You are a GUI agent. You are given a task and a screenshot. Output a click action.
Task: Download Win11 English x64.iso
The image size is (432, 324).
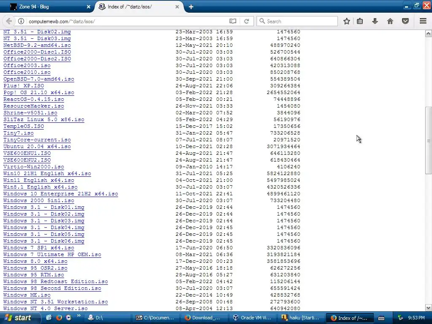coord(38,180)
